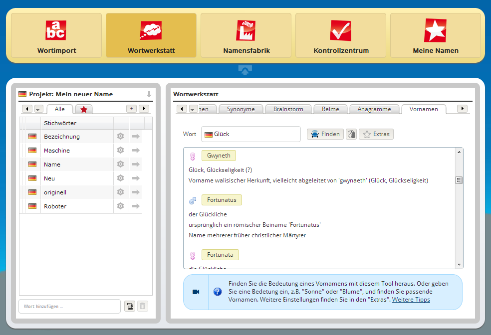Viewport: 491px width, 335px height.
Task: Send originell to workshop with arrow
Action: point(136,192)
